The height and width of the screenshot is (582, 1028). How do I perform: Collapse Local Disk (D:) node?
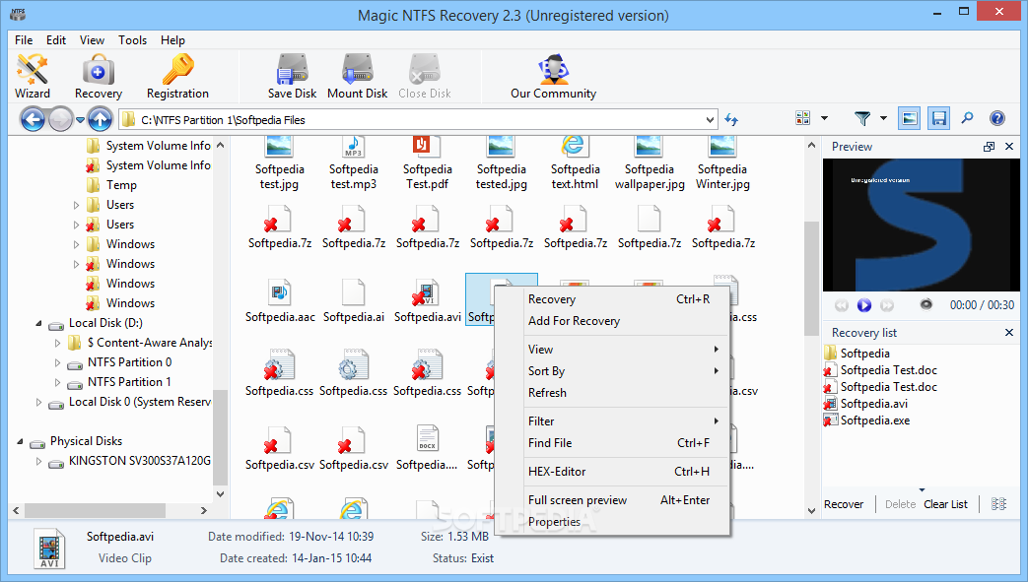click(x=38, y=323)
